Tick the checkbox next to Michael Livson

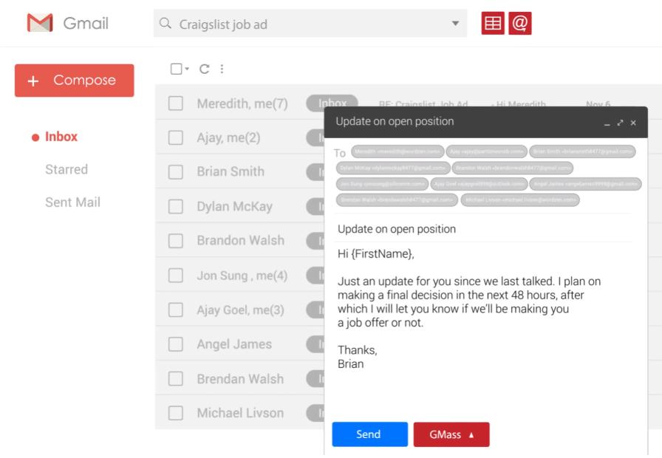coord(176,413)
